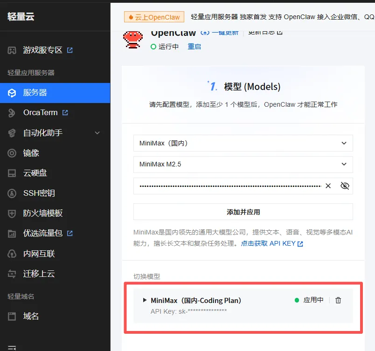Click the 云上OpenClaw orange badge
Viewport: 375px width, 351px height.
click(154, 17)
